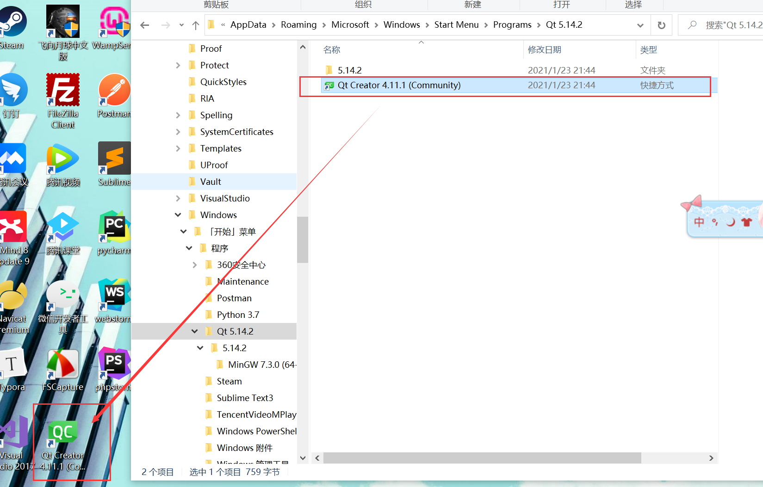Image resolution: width=763 pixels, height=487 pixels.
Task: Open the Navicat Premium desktop icon
Action: point(14,306)
